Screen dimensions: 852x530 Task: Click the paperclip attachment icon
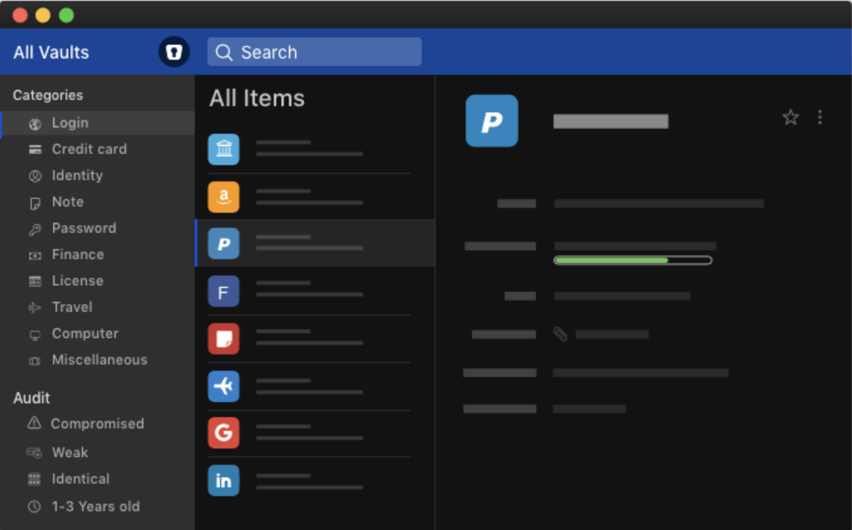560,334
